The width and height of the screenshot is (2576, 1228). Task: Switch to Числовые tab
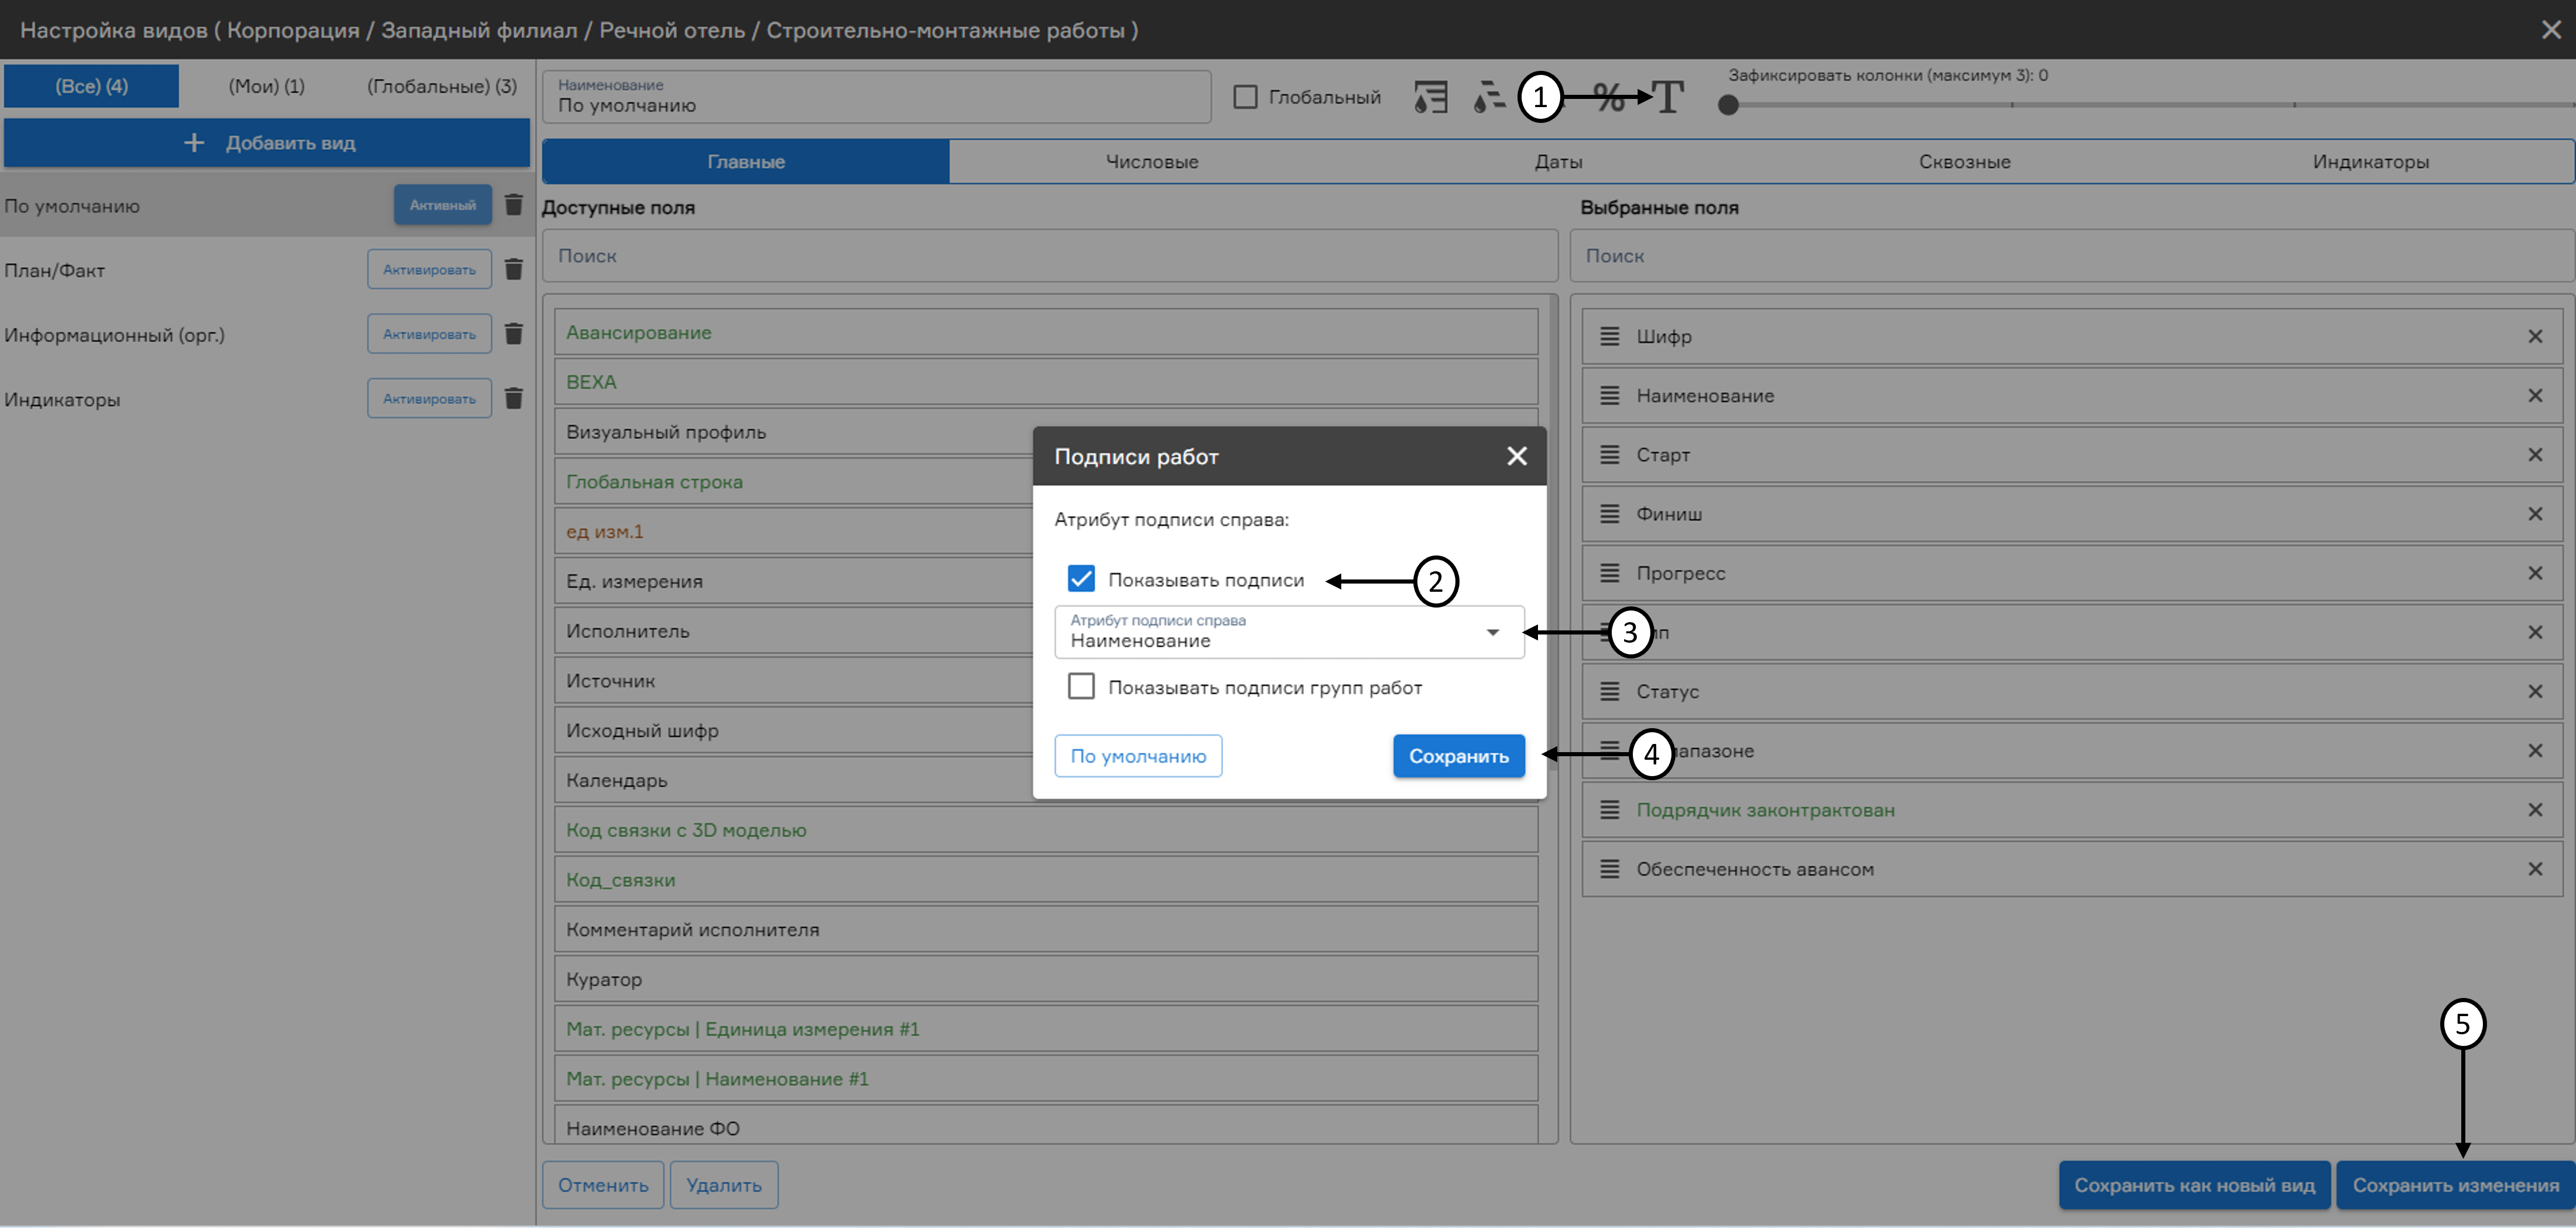click(1152, 162)
